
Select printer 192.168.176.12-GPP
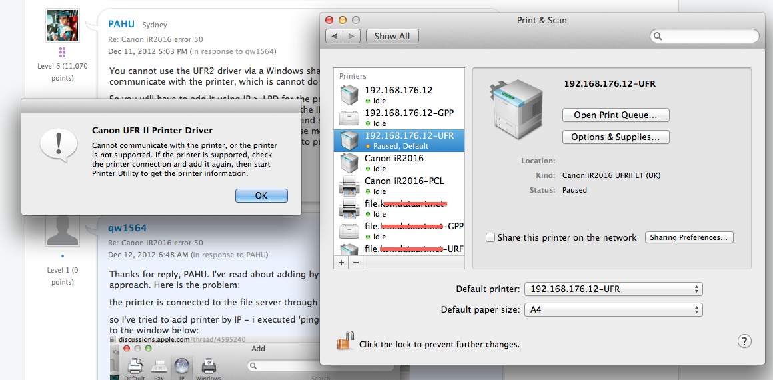(x=398, y=117)
